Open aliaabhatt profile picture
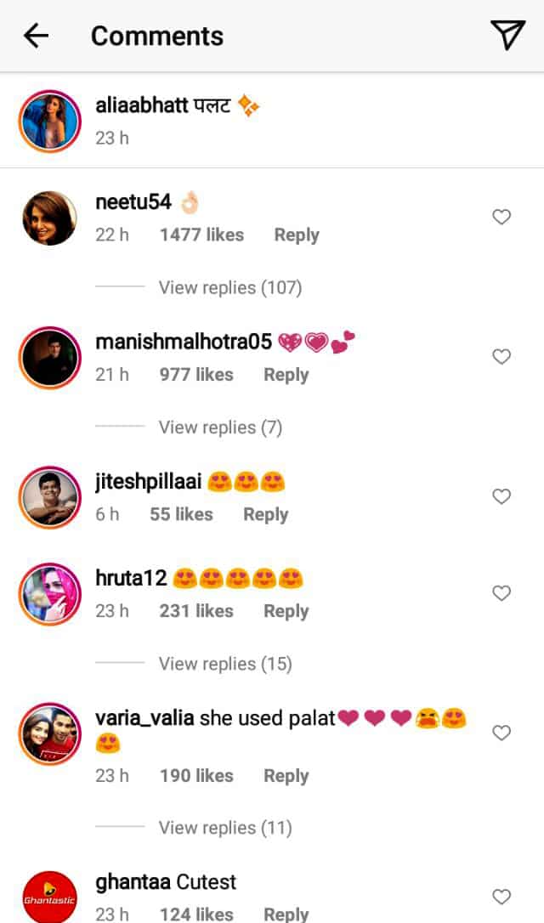The height and width of the screenshot is (923, 544). point(48,120)
